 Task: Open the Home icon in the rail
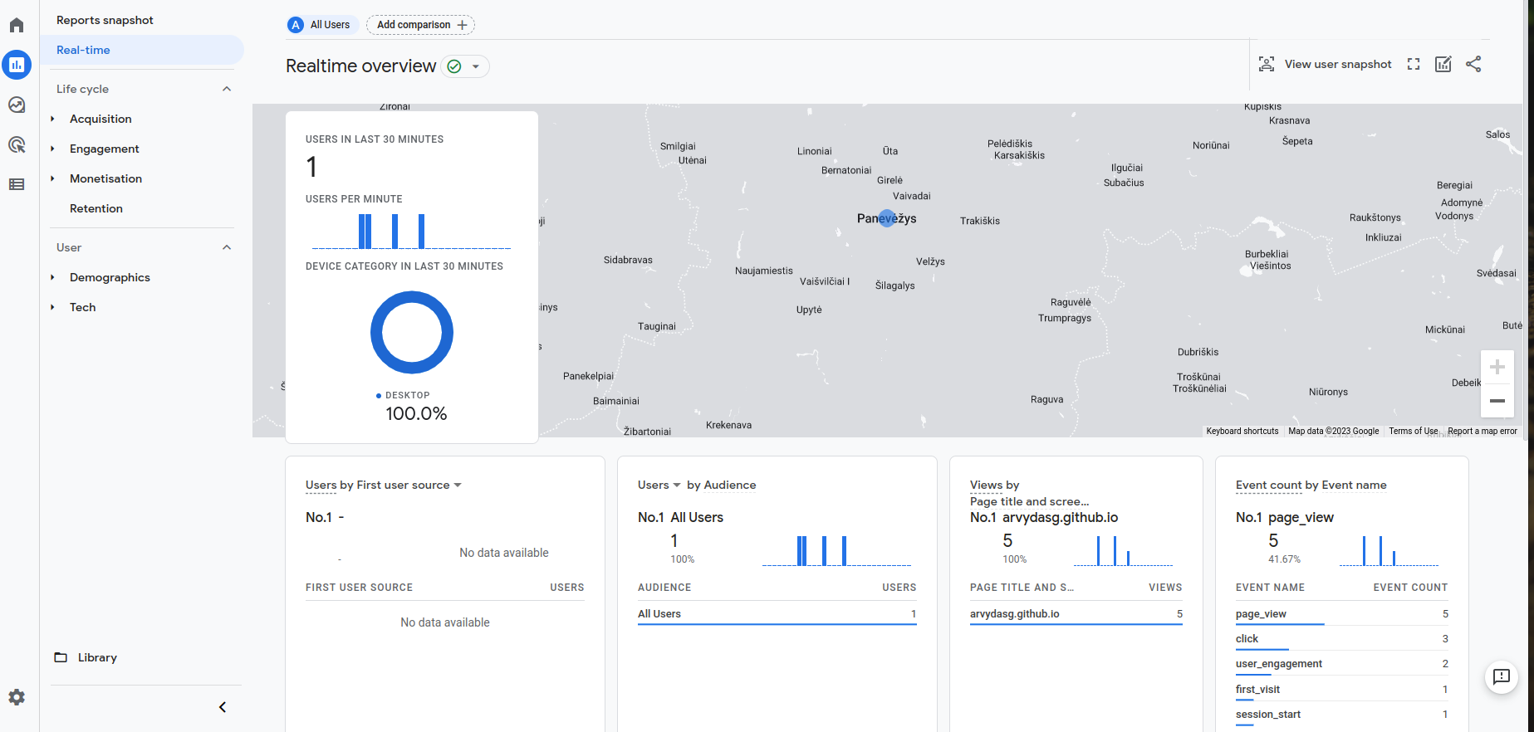pyautogui.click(x=17, y=25)
